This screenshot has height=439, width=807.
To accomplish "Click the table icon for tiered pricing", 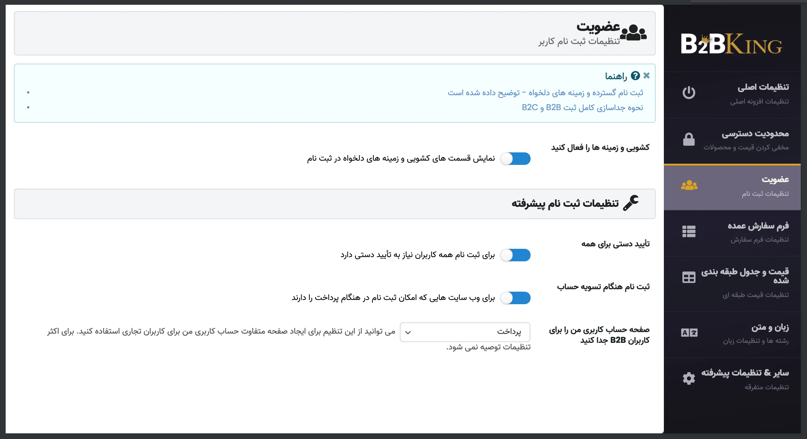I will pyautogui.click(x=689, y=277).
